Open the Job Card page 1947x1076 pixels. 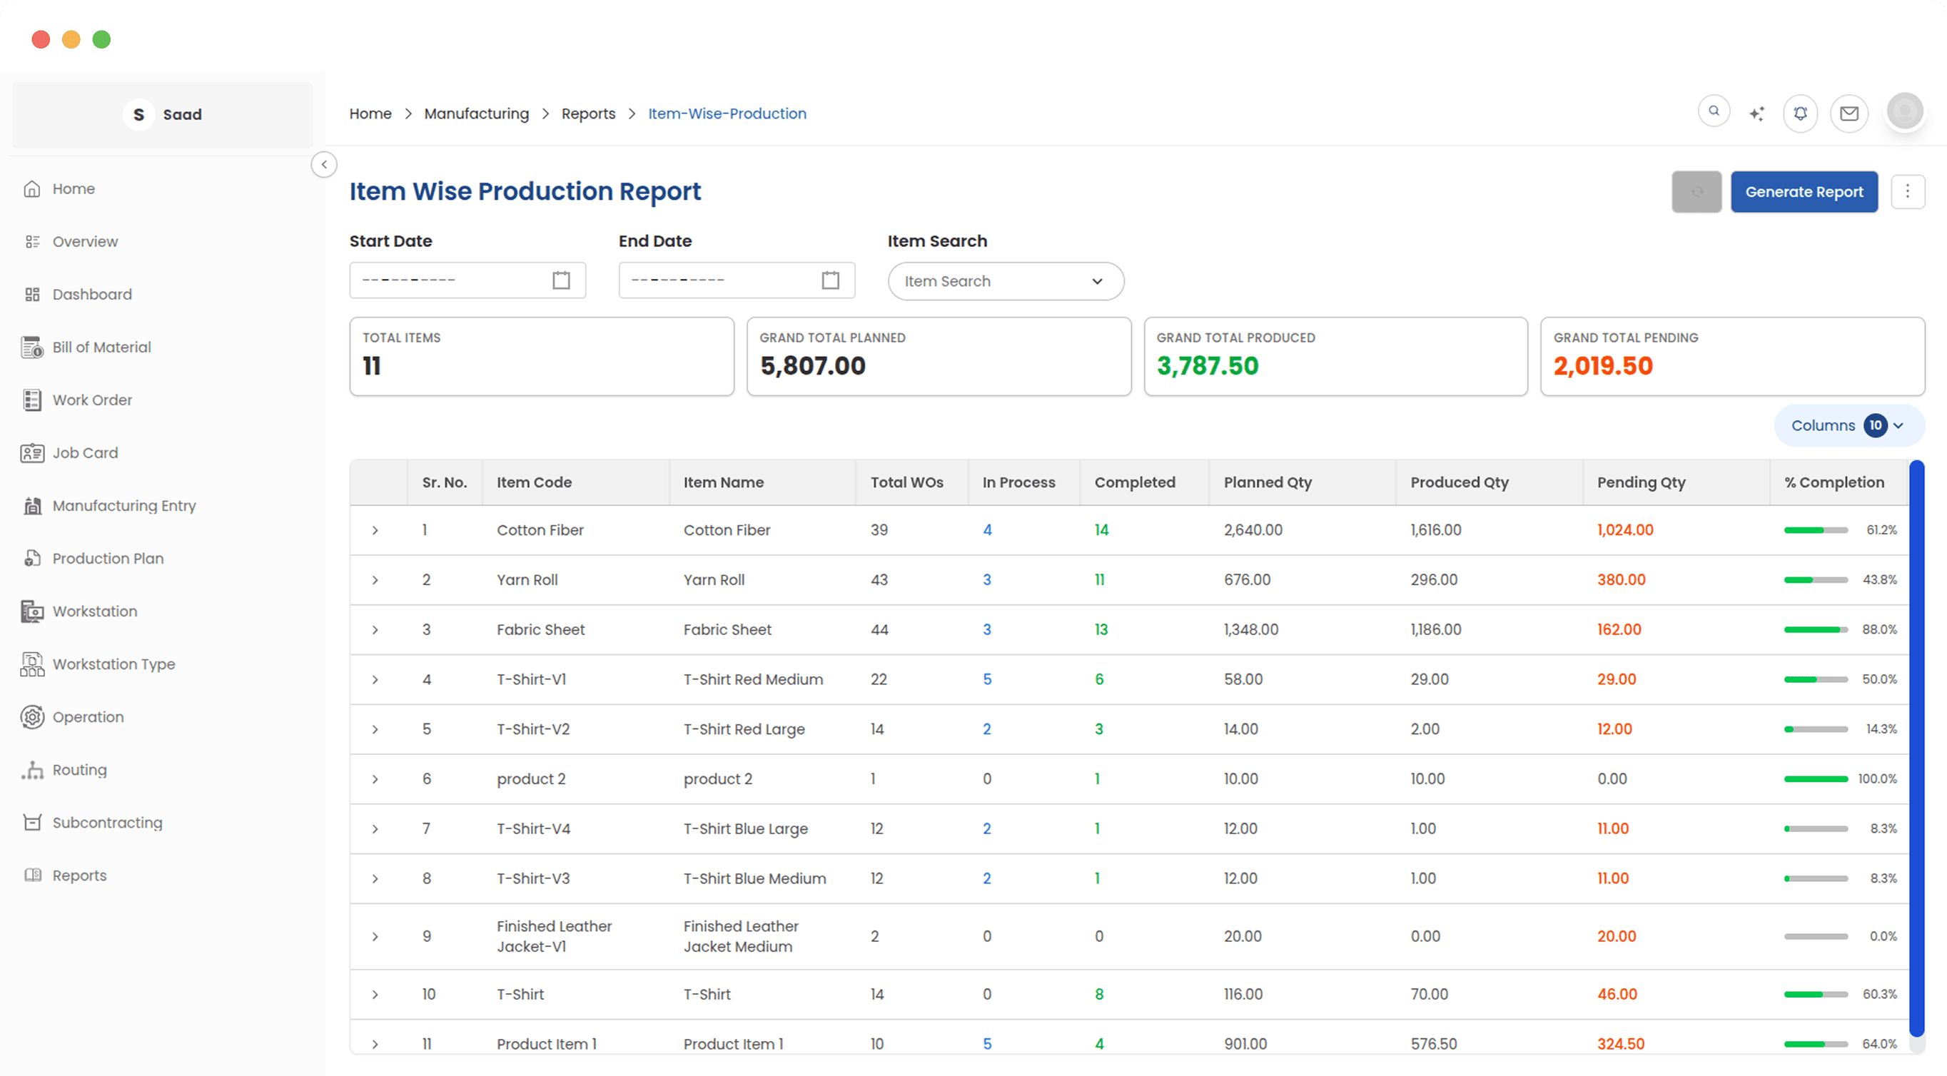[85, 452]
